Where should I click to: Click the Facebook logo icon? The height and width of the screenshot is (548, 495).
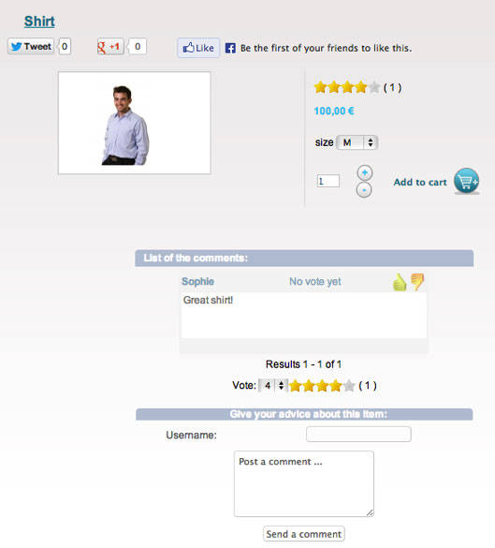click(230, 48)
